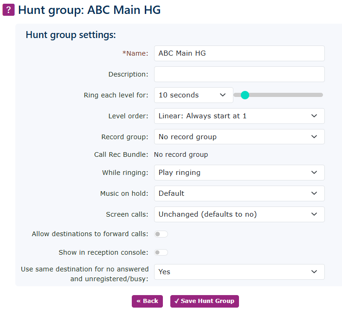The image size is (342, 309).
Task: Click the 'Hunt group settings:' section heading
Action: (71, 35)
